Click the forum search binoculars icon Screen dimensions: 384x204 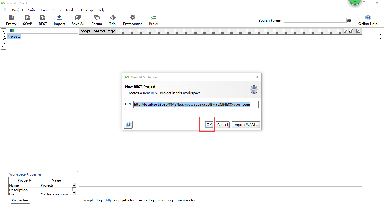(349, 20)
